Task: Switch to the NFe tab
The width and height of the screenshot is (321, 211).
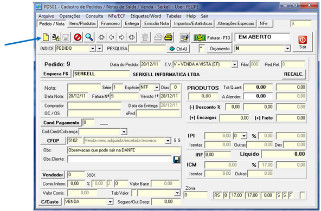Action: pos(265,24)
